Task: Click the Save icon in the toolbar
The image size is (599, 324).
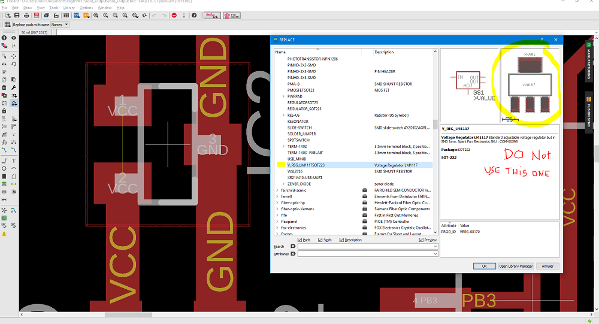Action: [x=17, y=16]
